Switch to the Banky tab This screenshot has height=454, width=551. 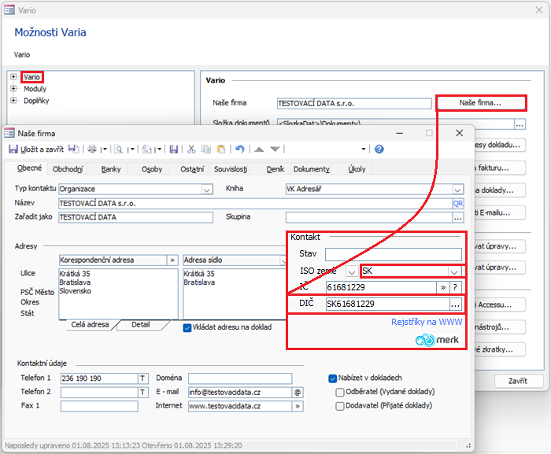click(111, 169)
